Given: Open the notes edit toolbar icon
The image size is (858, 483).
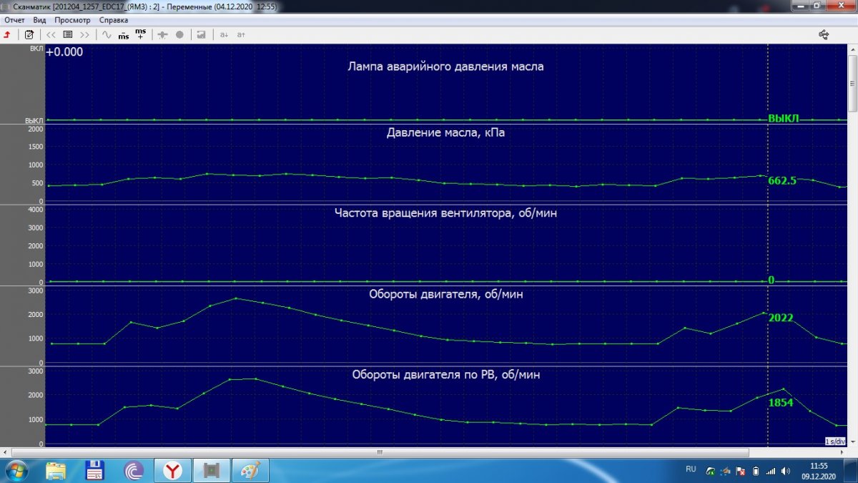Looking at the screenshot, I should [x=29, y=34].
